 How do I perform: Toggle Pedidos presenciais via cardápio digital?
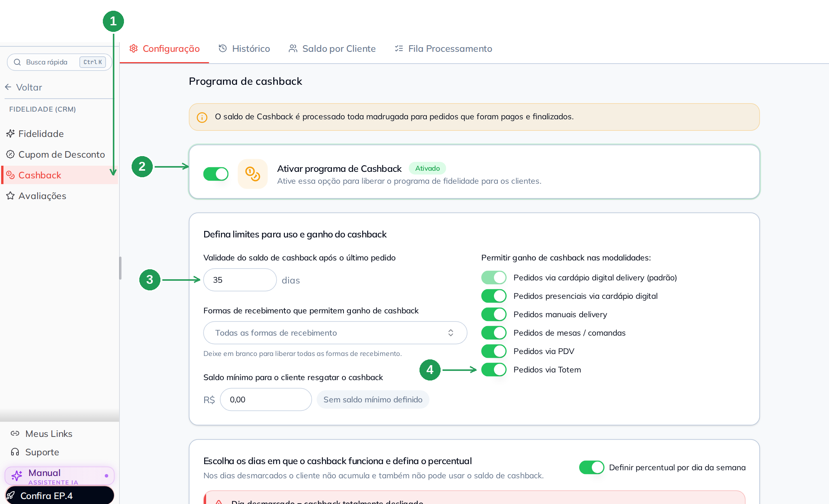[494, 296]
